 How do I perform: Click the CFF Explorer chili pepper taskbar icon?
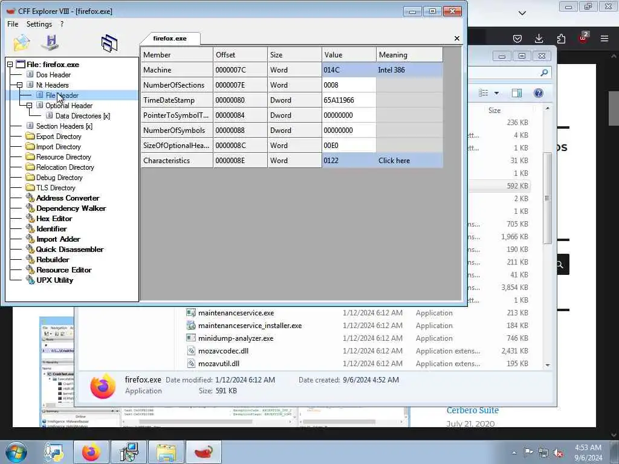[x=204, y=452]
